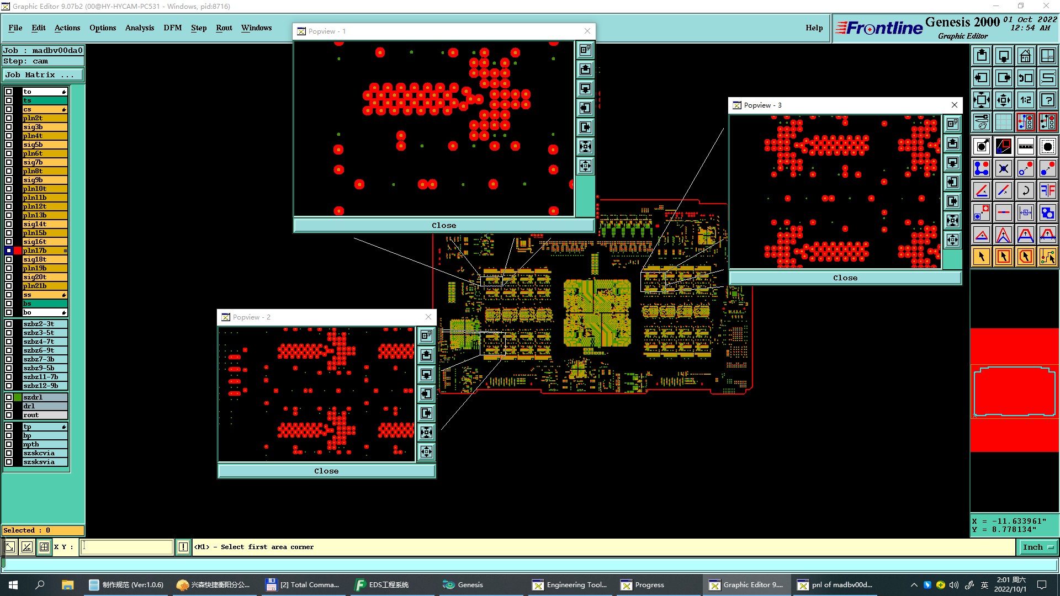Click the grid display icon
The height and width of the screenshot is (596, 1060).
pos(1004,122)
